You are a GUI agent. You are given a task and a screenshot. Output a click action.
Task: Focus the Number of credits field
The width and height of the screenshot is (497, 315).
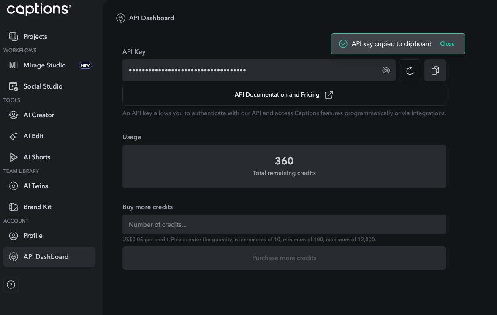(x=284, y=225)
